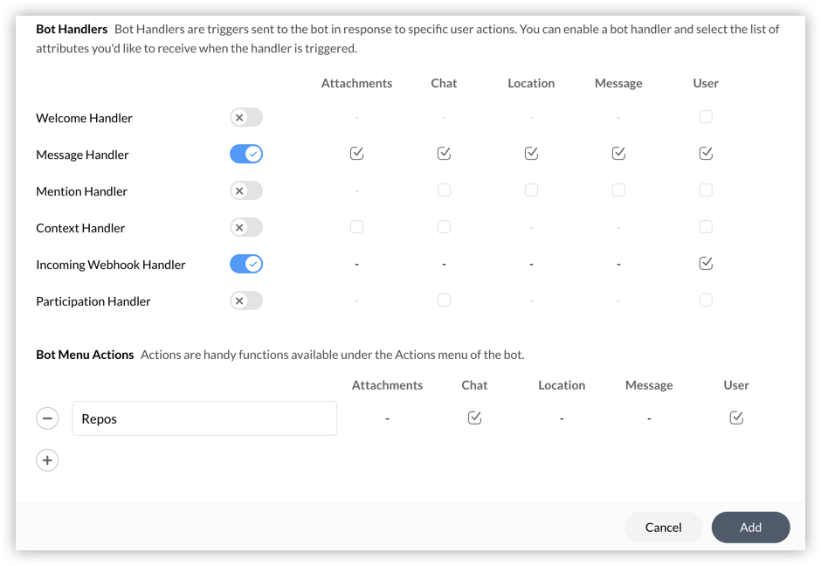Turn on the Mention Handler switch
821x566 pixels.
[246, 191]
